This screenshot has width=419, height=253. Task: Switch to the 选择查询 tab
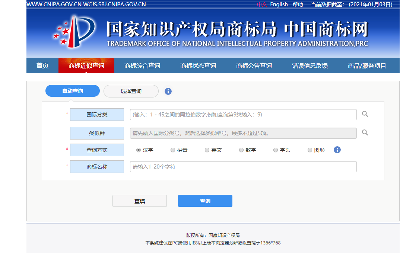coord(131,91)
